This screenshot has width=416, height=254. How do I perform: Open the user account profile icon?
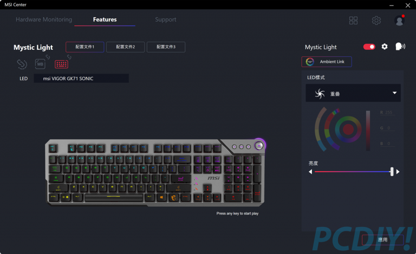pos(399,21)
